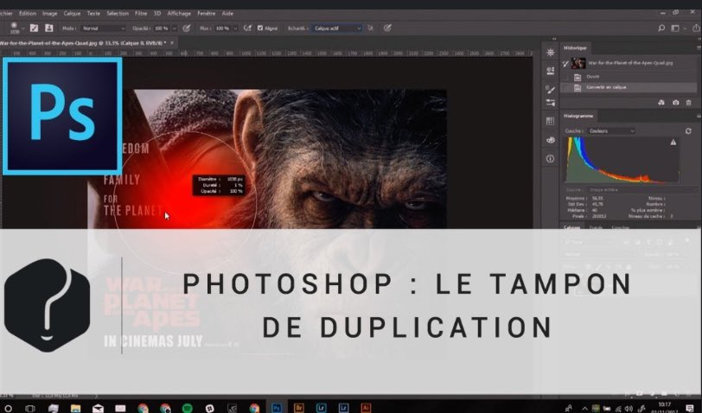Click the volume icon in system tray
This screenshot has height=413, width=702.
[x=629, y=409]
